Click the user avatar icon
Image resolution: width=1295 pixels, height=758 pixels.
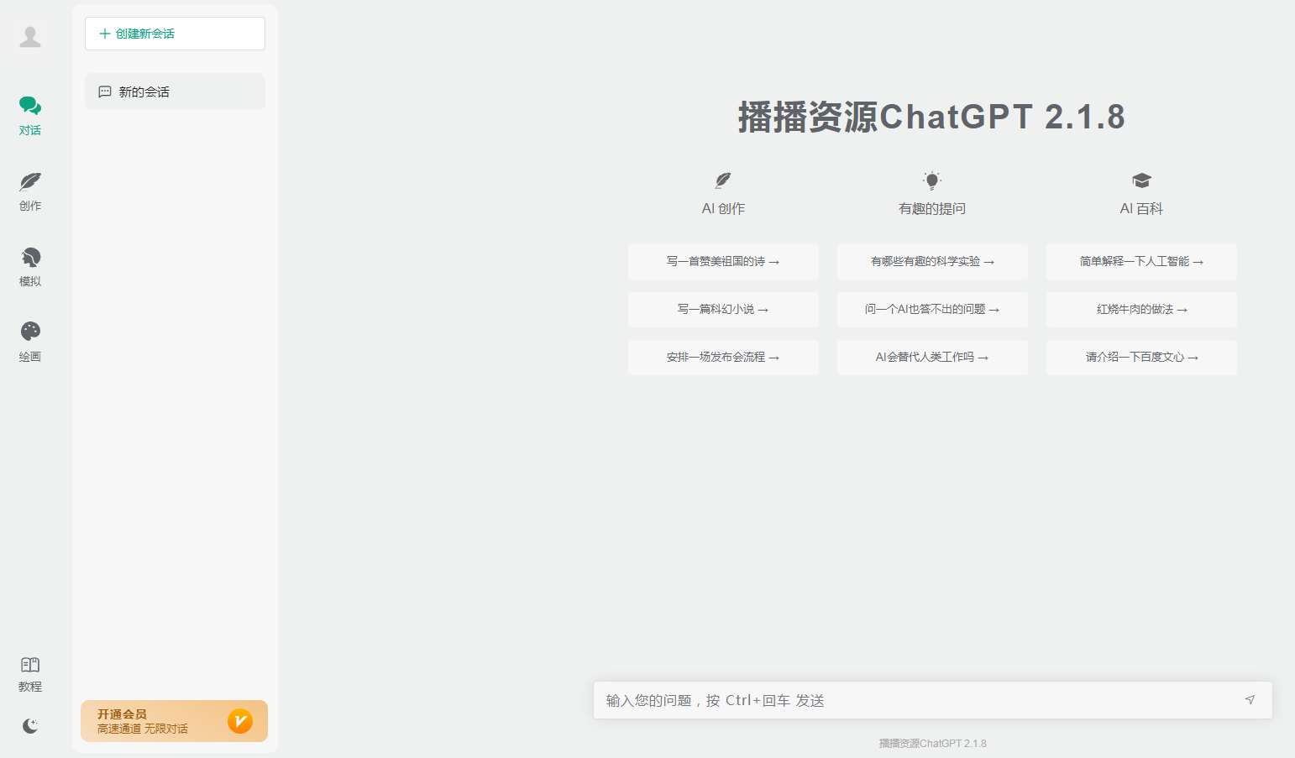point(30,37)
